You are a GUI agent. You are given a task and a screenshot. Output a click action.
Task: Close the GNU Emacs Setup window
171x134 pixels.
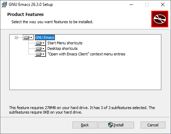coord(163,5)
